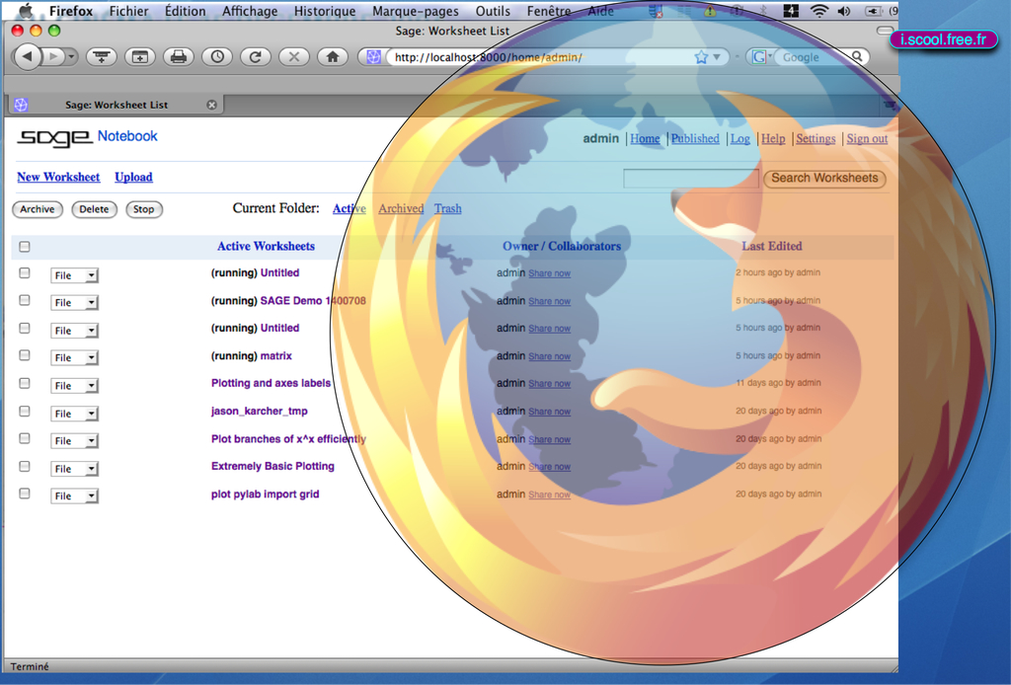Tick the checkbox for Extremely Basic Plotting
The image size is (1011, 685).
pos(25,467)
